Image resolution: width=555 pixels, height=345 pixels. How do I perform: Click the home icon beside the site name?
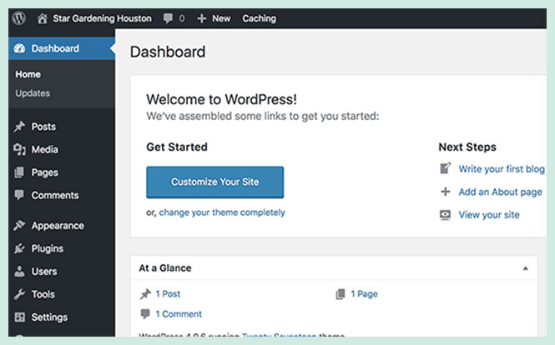point(42,18)
